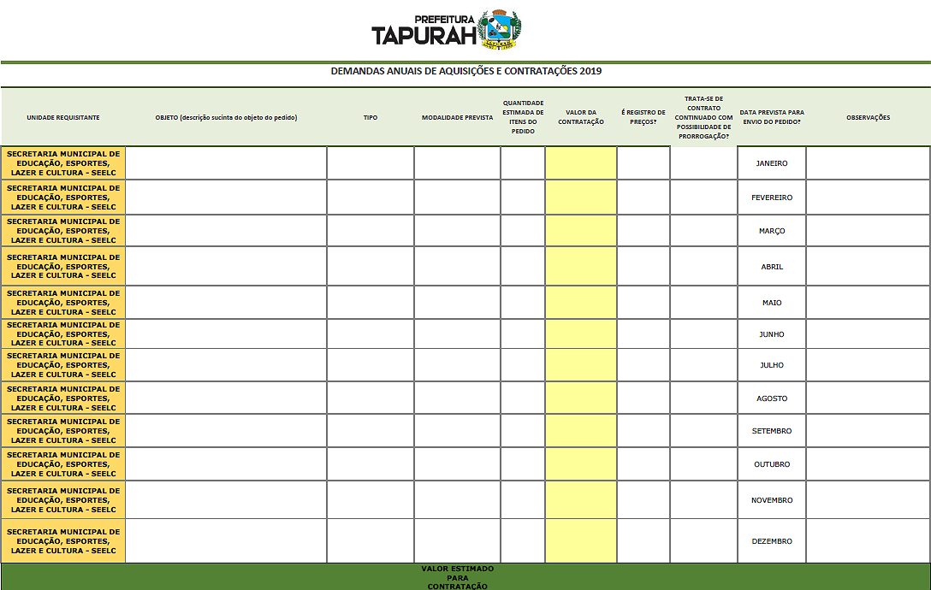931x590 pixels.
Task: Click the MODALIDADE PREVISTA header cell
Action: click(457, 117)
